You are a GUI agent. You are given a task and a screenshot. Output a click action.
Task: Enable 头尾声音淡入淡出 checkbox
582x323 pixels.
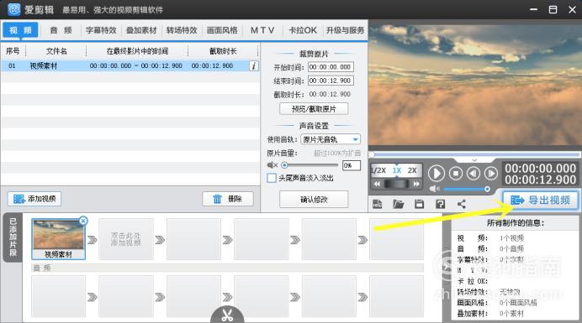(272, 178)
